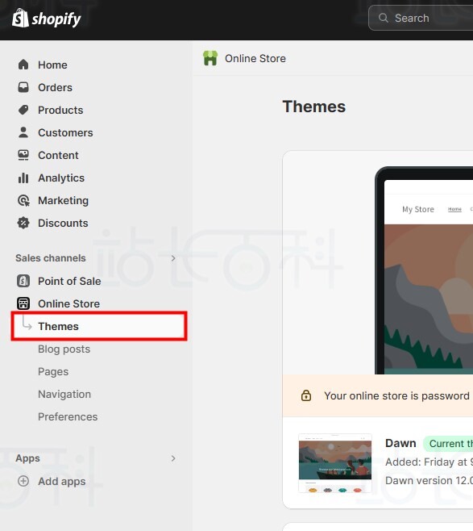This screenshot has height=531, width=473.
Task: Expand the Apps section chevron
Action: 173,458
